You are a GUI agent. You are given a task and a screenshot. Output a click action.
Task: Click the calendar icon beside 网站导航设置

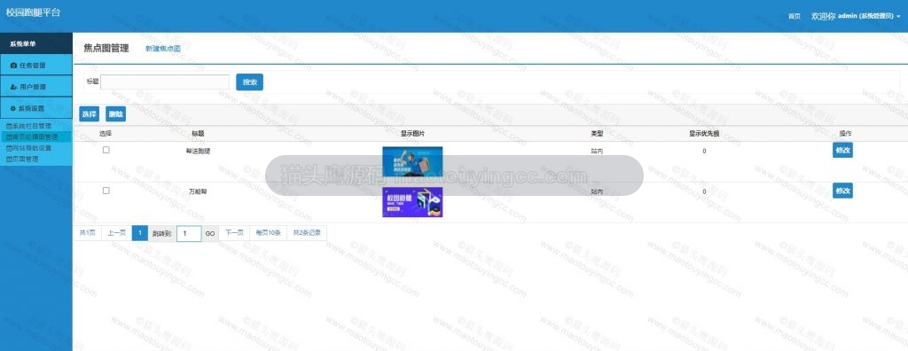(x=9, y=148)
